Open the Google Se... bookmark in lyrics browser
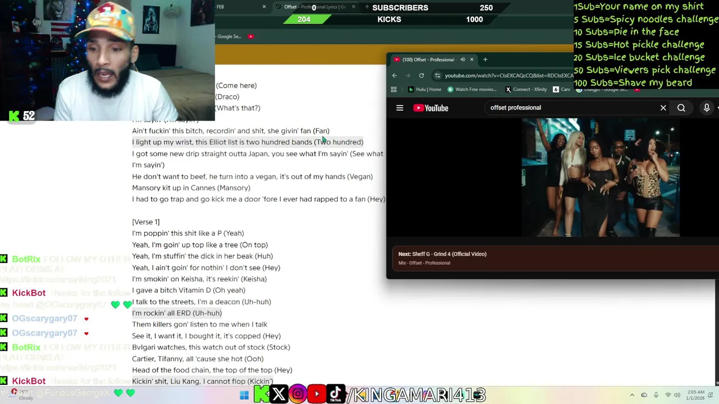 click(x=229, y=36)
